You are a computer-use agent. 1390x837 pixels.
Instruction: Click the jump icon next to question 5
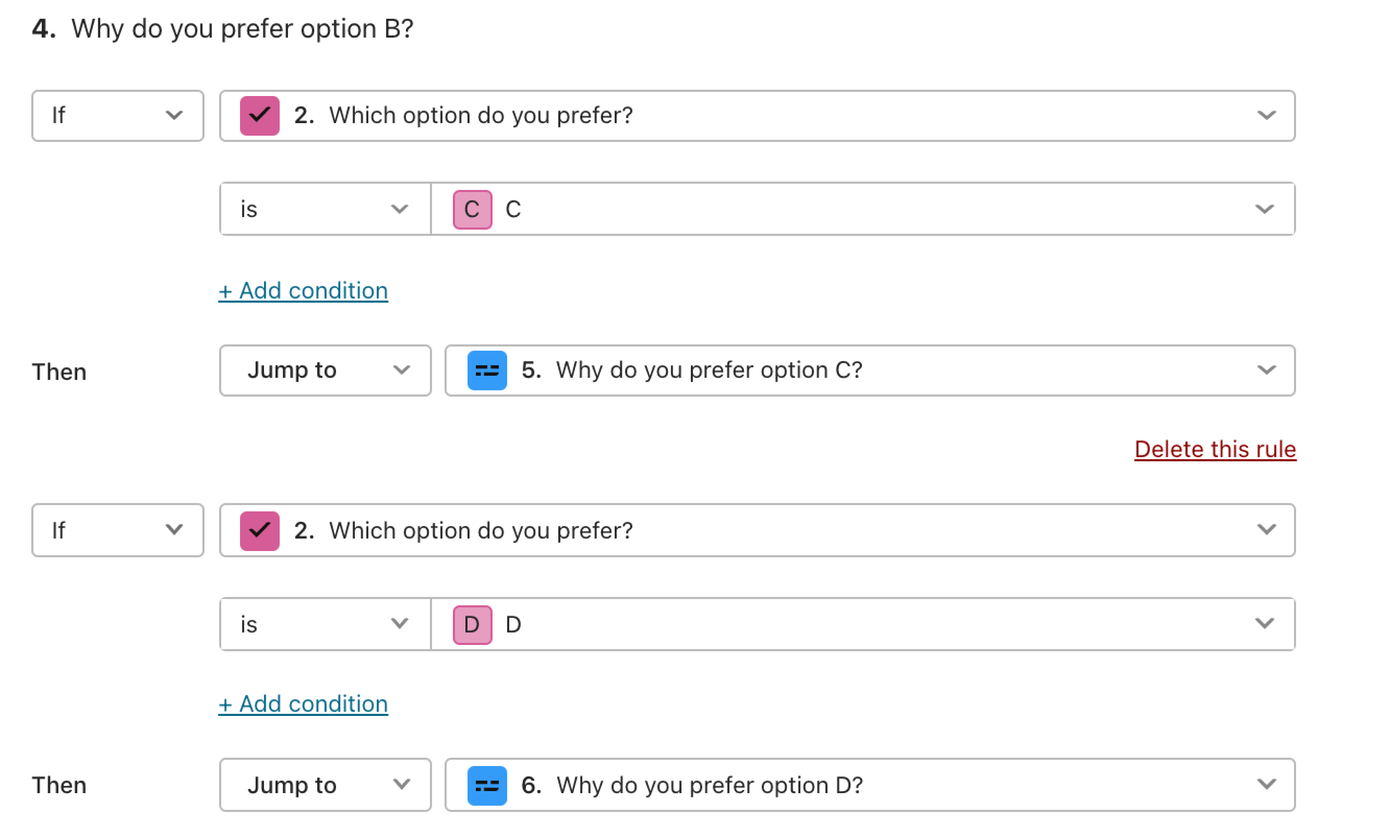486,370
